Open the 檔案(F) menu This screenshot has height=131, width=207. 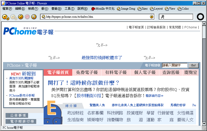(x=7, y=9)
